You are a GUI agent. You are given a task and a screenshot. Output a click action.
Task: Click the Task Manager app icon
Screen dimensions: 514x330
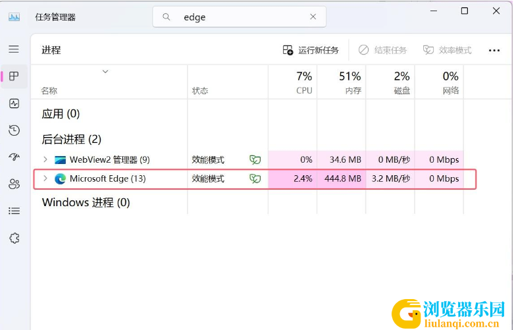point(14,17)
